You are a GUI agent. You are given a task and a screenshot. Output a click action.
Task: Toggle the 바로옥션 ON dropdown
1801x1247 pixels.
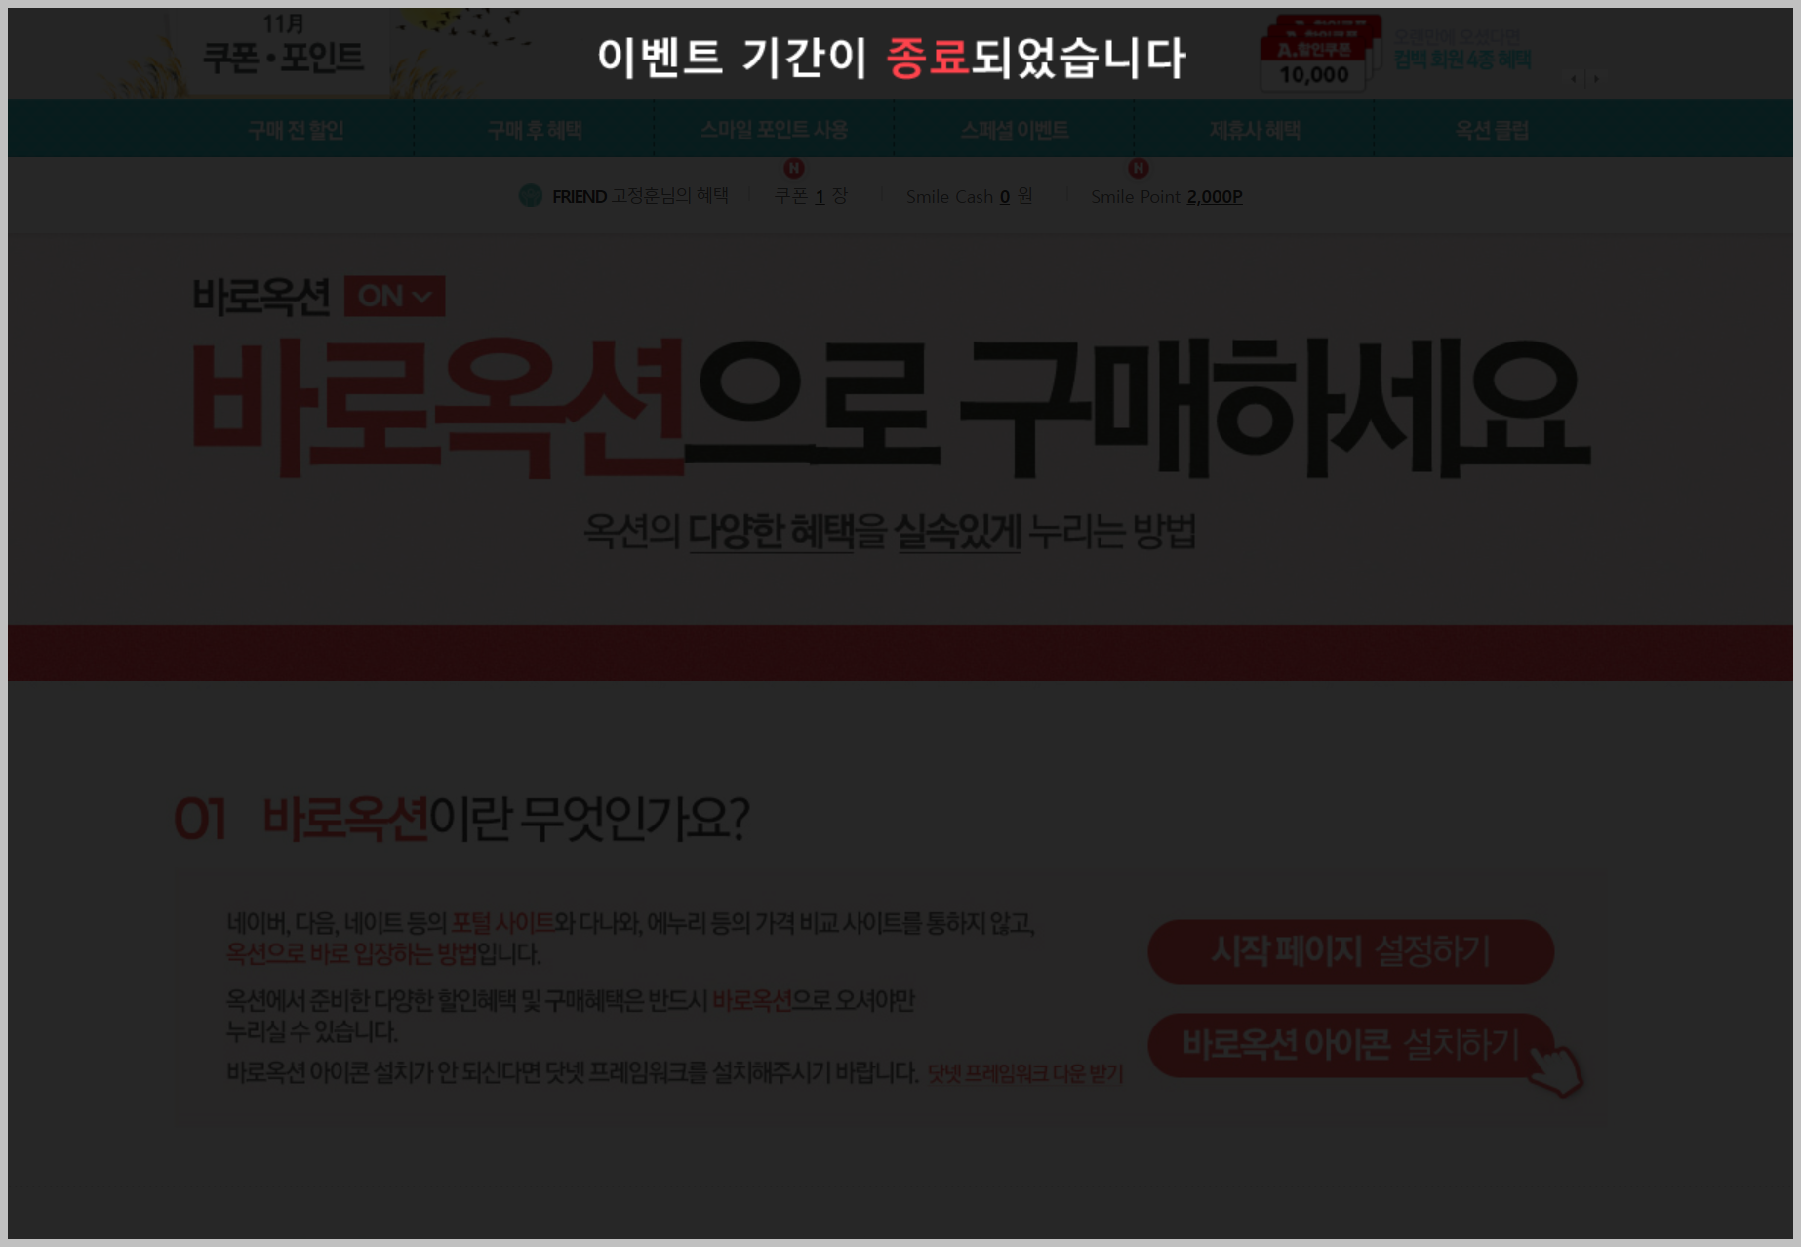pyautogui.click(x=394, y=296)
